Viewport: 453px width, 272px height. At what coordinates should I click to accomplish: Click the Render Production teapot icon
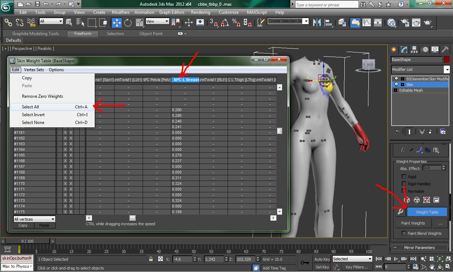[428, 22]
